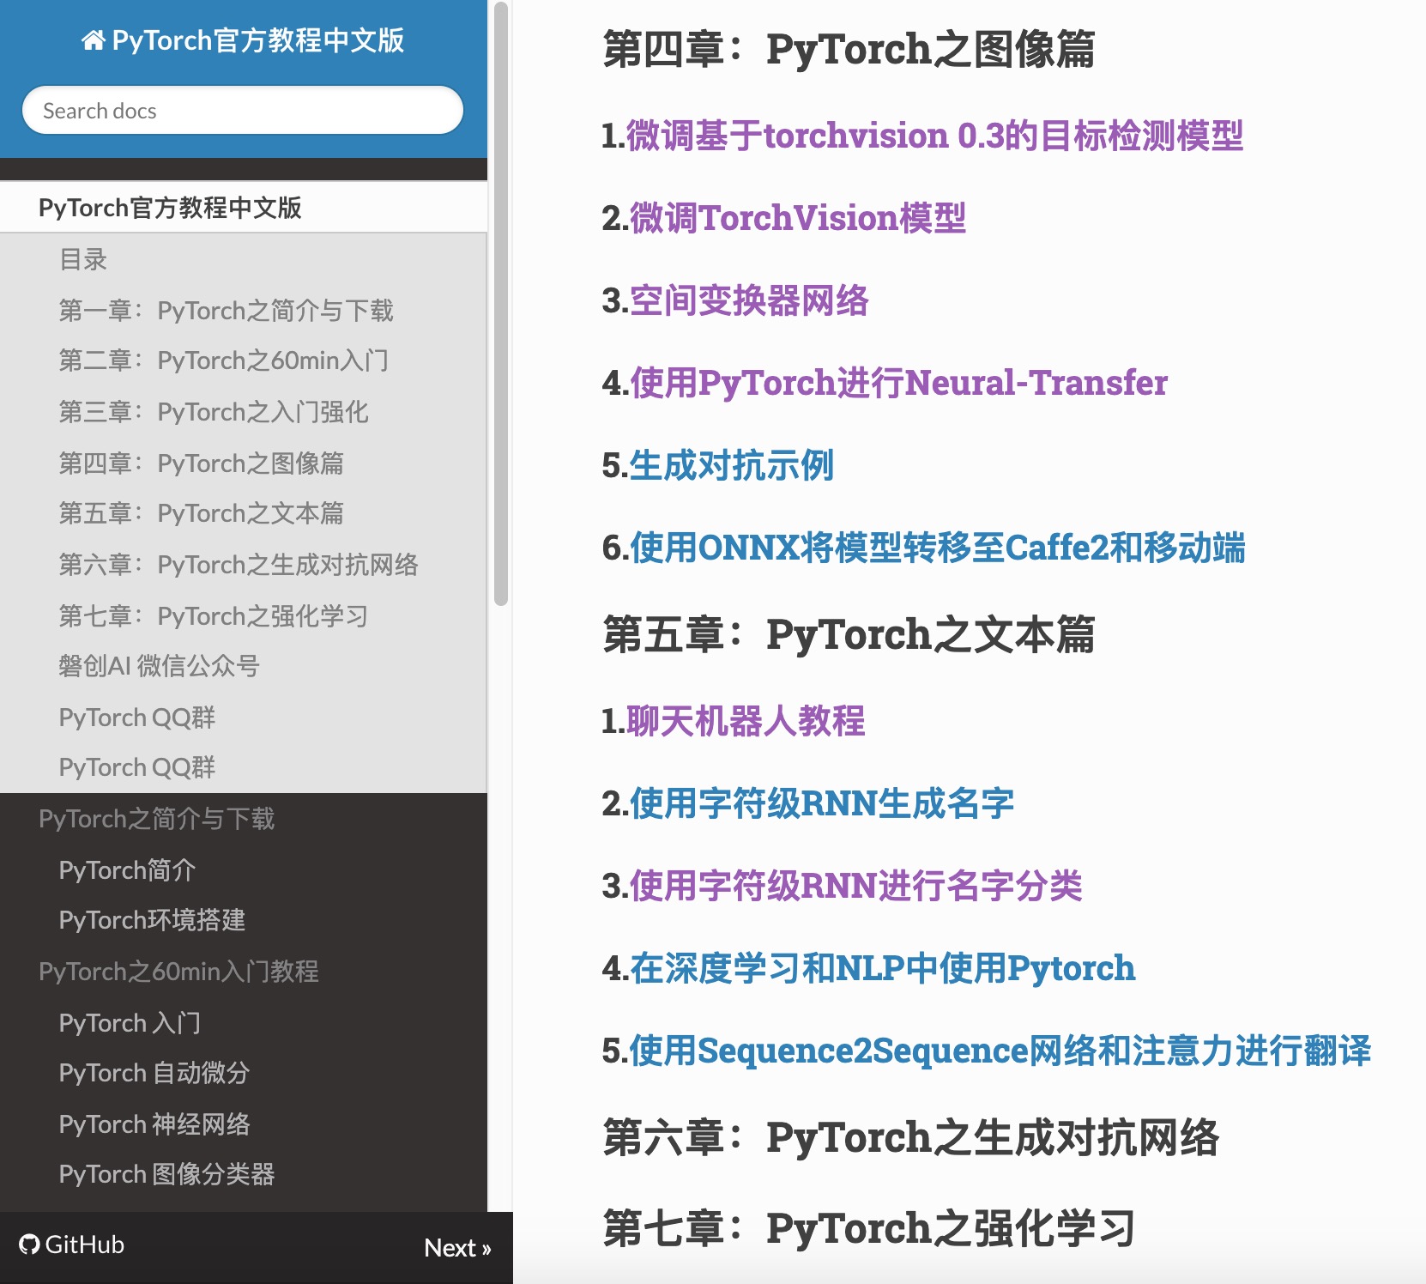Select PyTorch简介 sidebar entry
The image size is (1426, 1284).
(x=127, y=869)
